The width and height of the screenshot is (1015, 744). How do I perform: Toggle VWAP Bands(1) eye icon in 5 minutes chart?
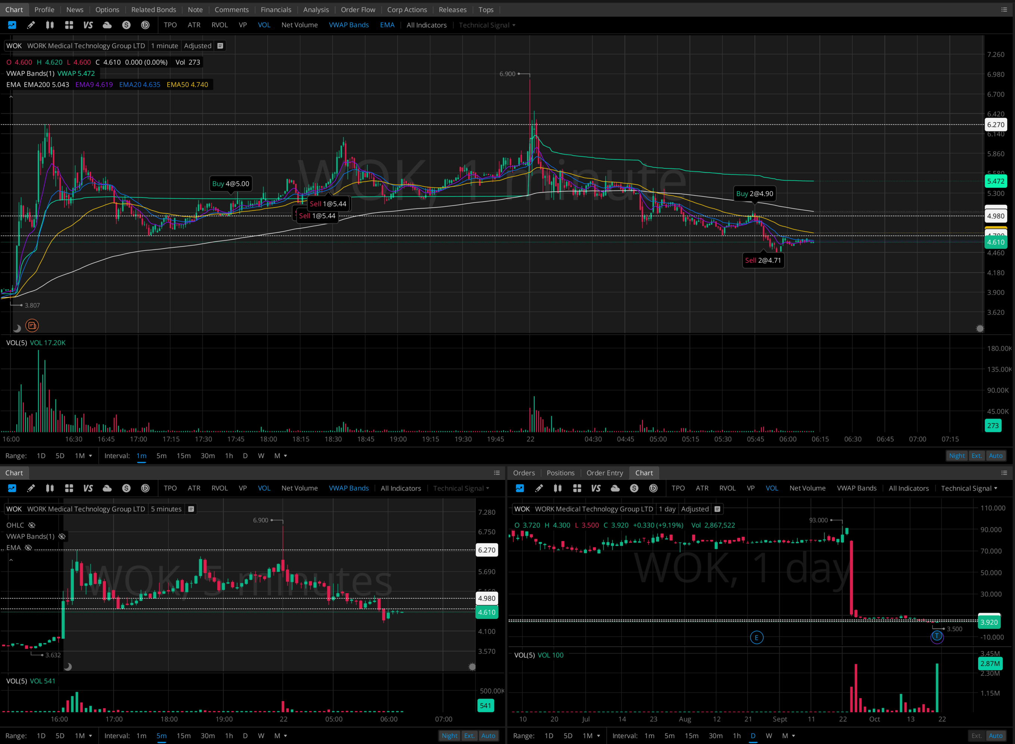(62, 536)
